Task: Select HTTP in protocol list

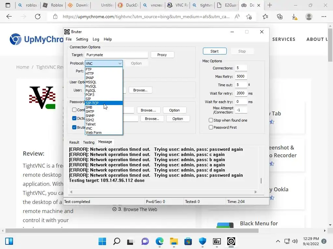Action: point(104,74)
